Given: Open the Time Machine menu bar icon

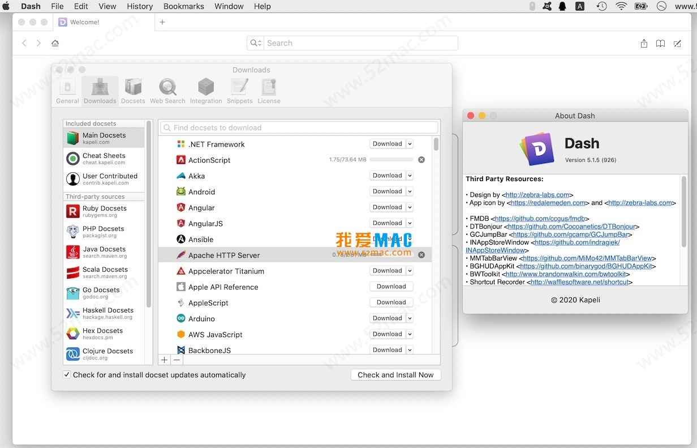Looking at the screenshot, I should (601, 6).
